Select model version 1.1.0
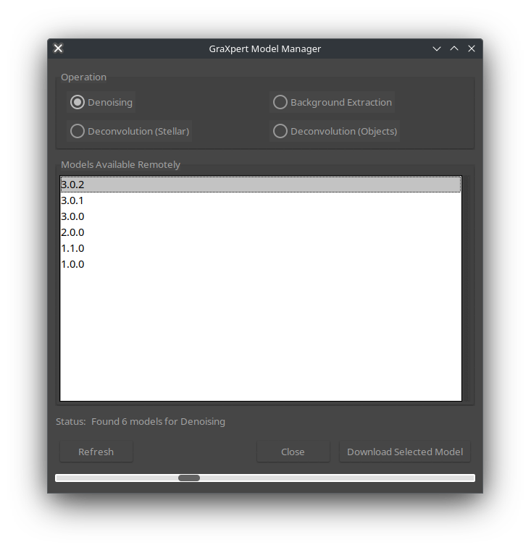 pyautogui.click(x=261, y=248)
